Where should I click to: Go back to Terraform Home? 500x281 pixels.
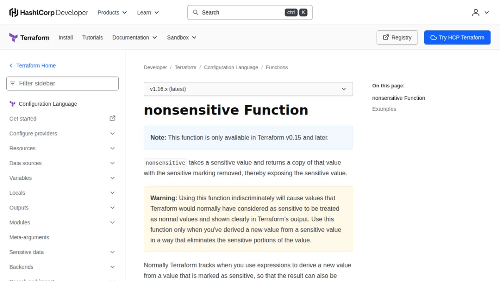click(x=36, y=66)
